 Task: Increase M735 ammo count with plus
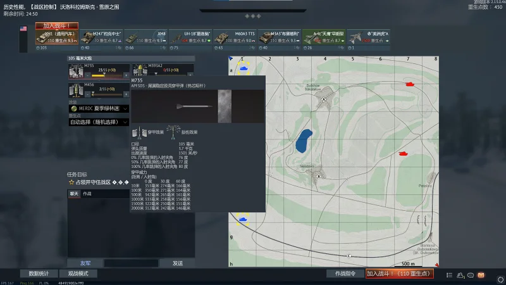click(x=126, y=75)
